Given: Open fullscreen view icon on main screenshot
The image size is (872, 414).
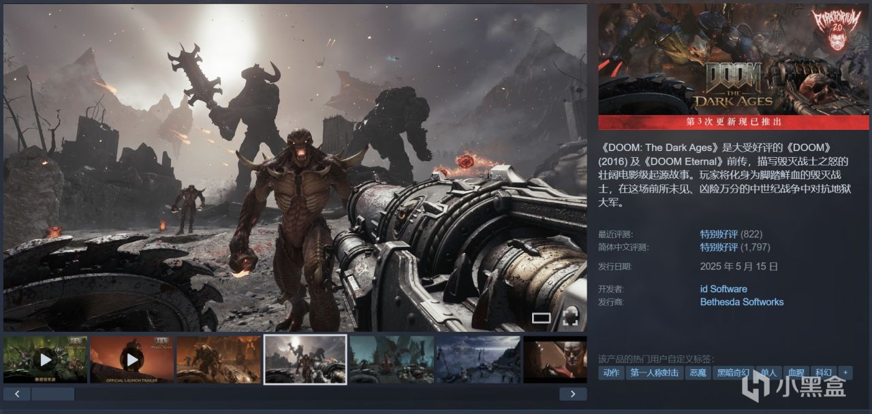Looking at the screenshot, I should click(570, 317).
